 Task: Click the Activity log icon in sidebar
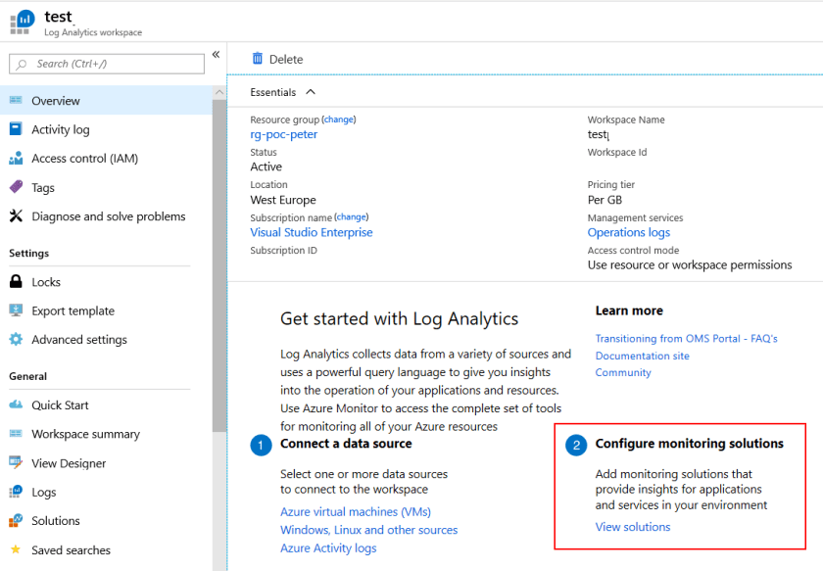pos(16,129)
